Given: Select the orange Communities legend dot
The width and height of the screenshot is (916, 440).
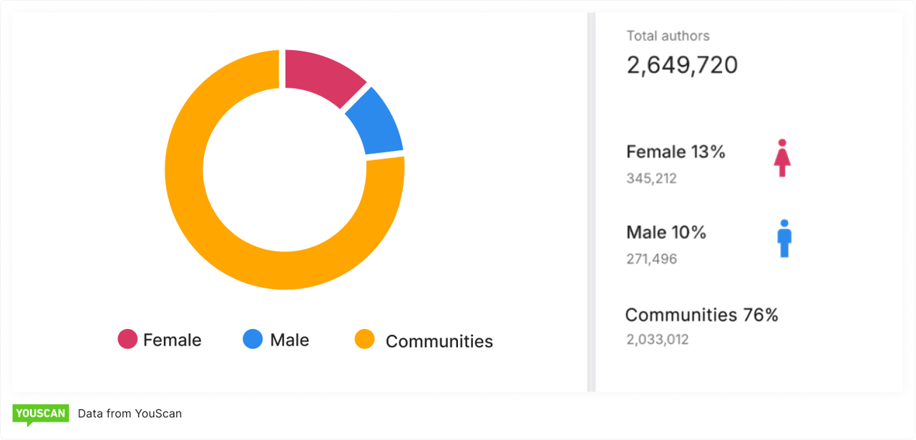Looking at the screenshot, I should pos(366,341).
